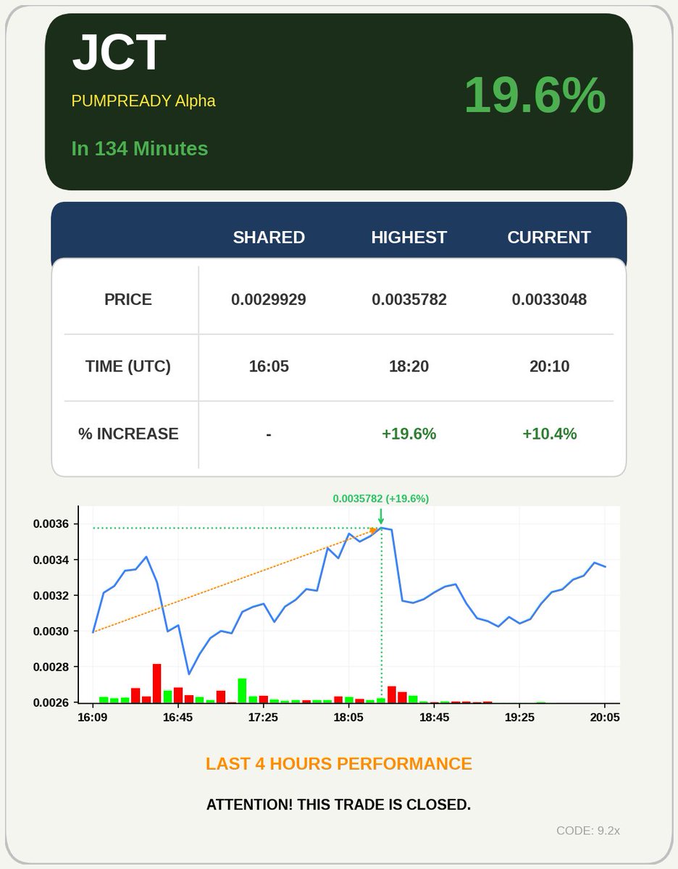Click the SHARED column header
This screenshot has width=678, height=869.
tap(269, 238)
